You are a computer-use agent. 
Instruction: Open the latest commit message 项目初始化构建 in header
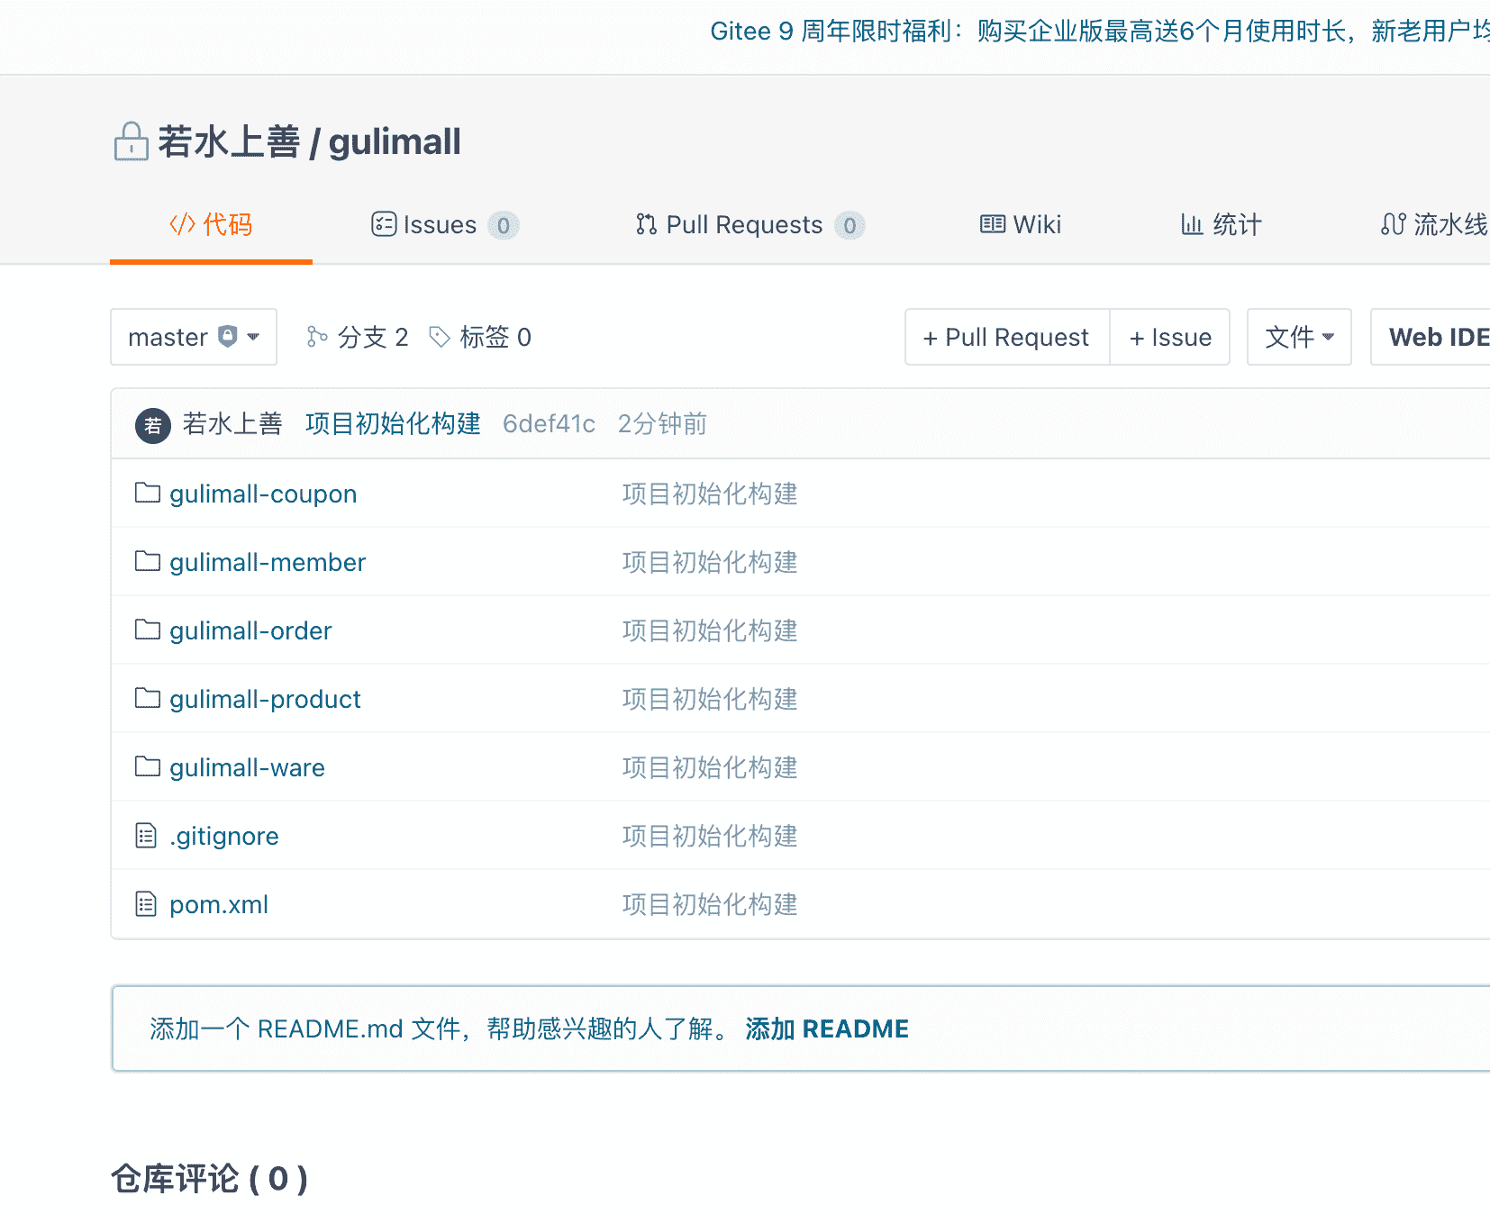pos(393,424)
